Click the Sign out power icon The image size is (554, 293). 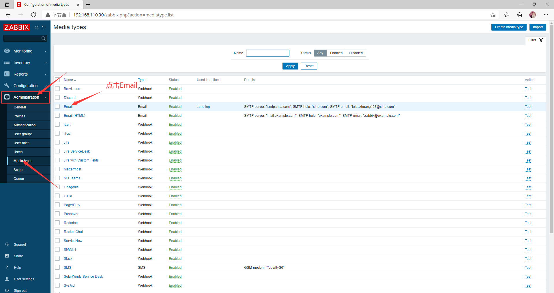(x=7, y=290)
